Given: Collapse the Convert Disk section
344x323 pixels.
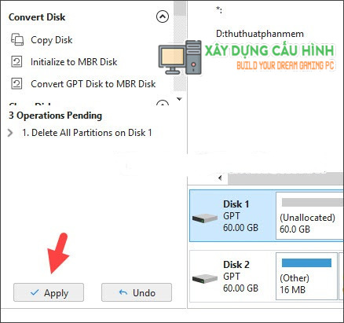Looking at the screenshot, I should click(163, 17).
